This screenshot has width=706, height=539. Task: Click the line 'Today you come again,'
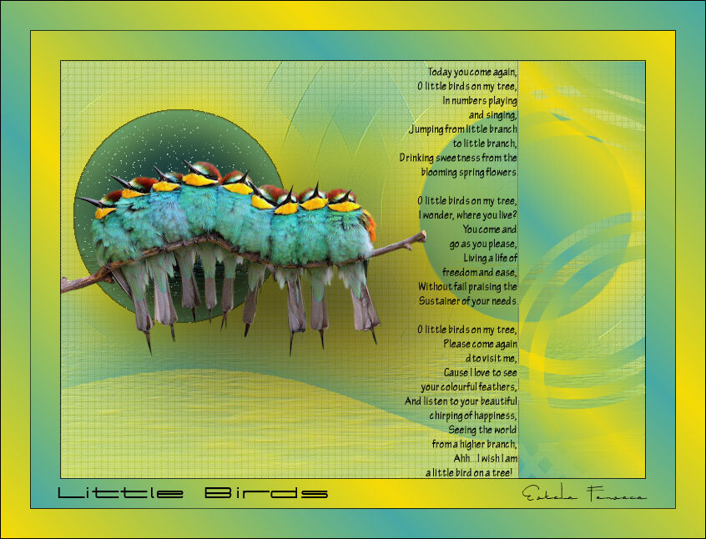coord(472,72)
